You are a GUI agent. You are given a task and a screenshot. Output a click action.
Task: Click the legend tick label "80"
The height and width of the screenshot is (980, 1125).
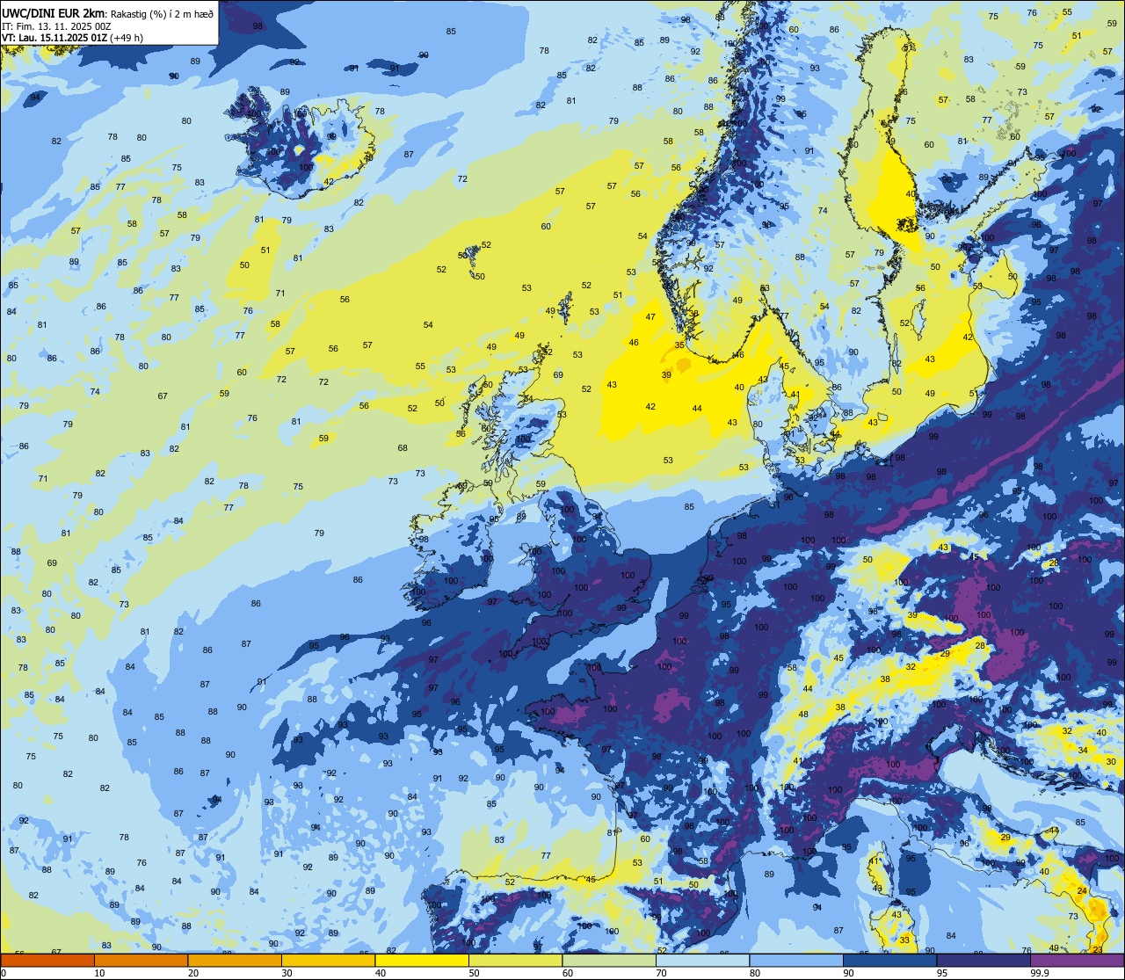pyautogui.click(x=755, y=973)
